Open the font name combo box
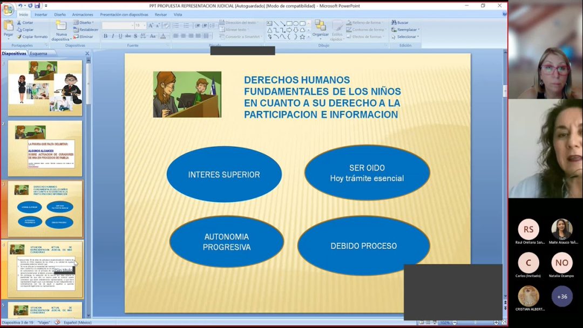This screenshot has width=583, height=328. [x=118, y=25]
